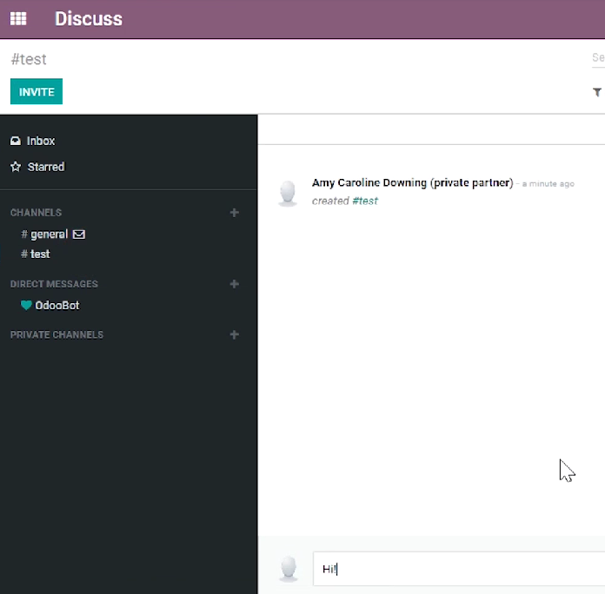
Task: Click the search field at top right
Action: 598,58
